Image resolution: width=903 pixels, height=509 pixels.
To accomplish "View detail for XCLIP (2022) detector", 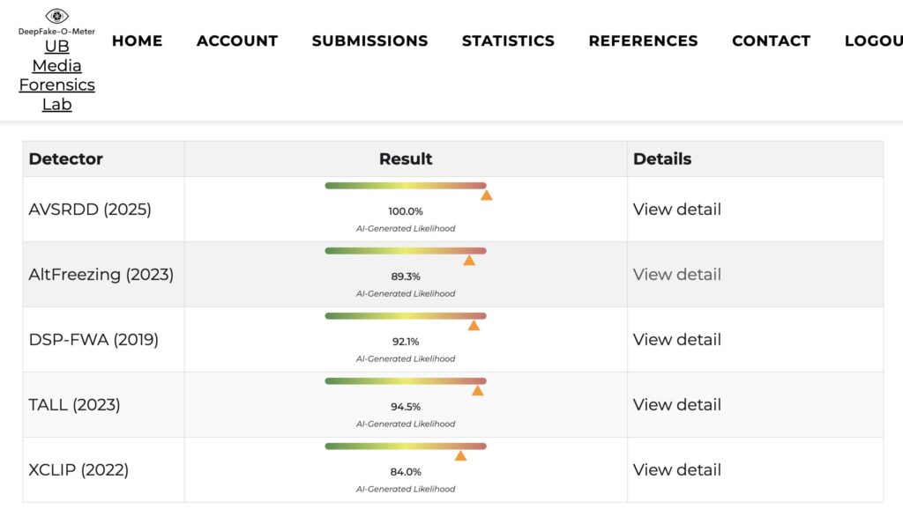I will click(x=676, y=470).
